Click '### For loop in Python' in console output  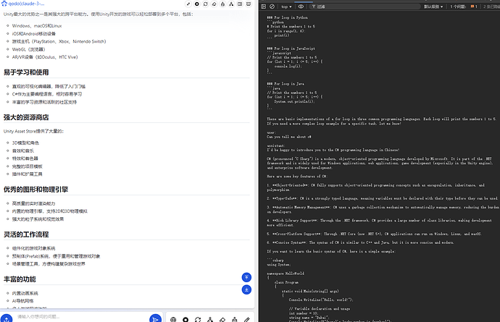point(287,17)
